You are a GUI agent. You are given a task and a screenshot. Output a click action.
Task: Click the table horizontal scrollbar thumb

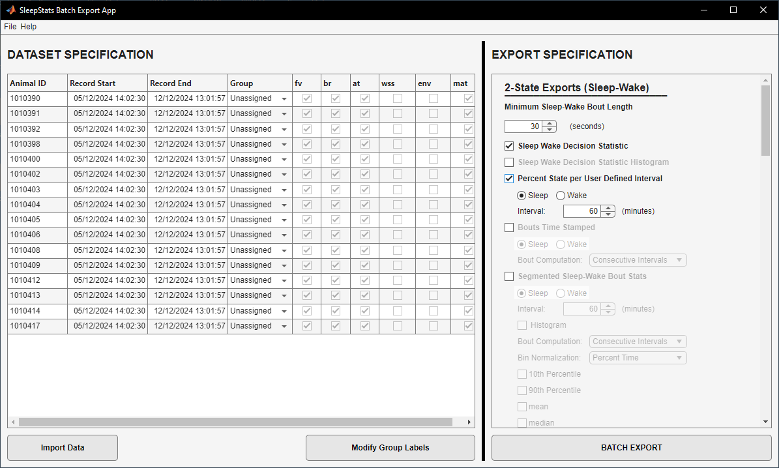pyautogui.click(x=235, y=422)
